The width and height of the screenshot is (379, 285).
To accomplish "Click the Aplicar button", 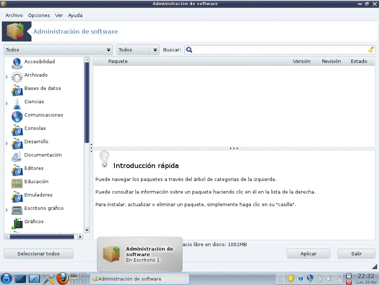I will point(308,254).
